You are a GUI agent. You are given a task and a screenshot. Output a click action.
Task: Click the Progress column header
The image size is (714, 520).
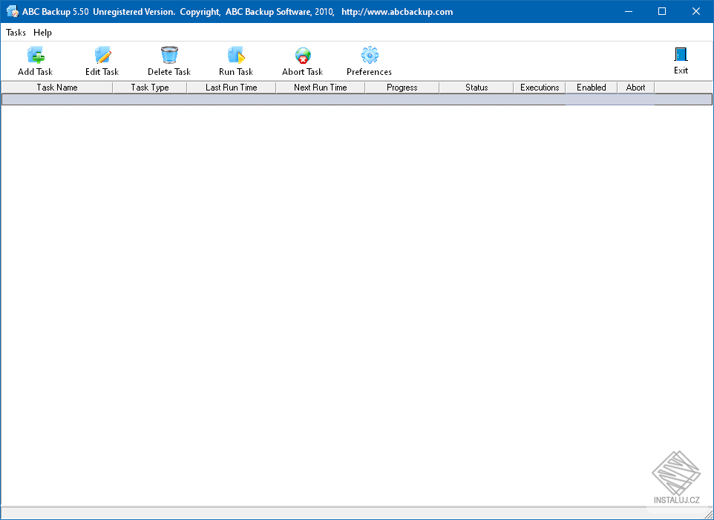pos(402,87)
